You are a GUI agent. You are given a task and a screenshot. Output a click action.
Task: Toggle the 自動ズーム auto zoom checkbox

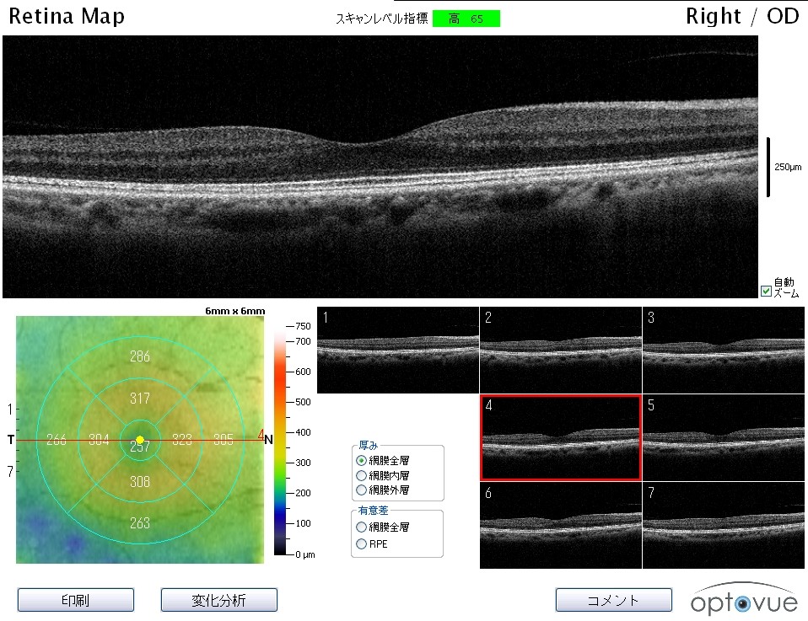click(x=766, y=292)
